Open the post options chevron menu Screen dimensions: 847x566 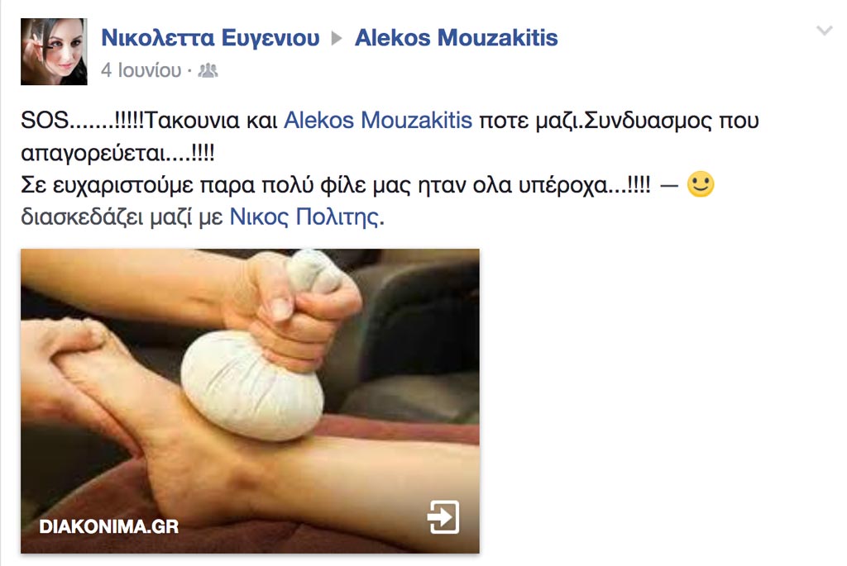pos(825,31)
